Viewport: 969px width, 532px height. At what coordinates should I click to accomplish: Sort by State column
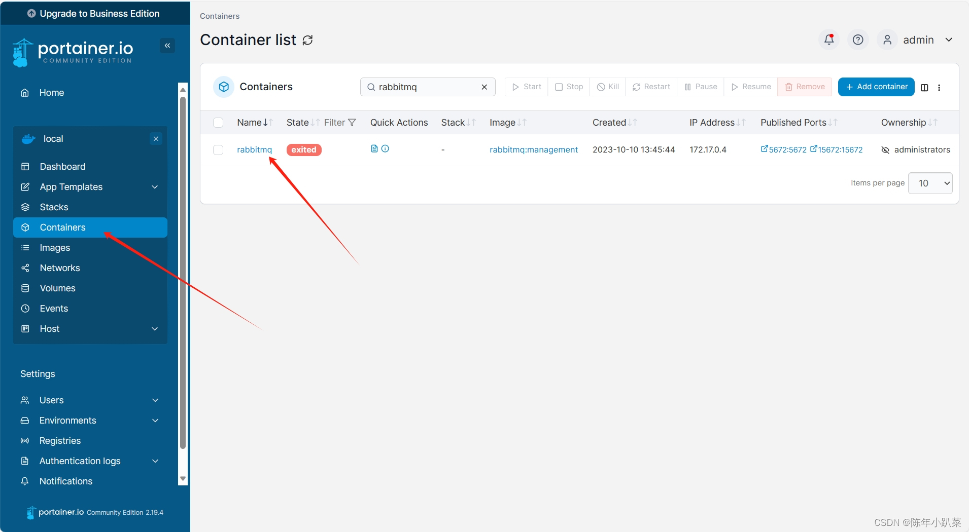(316, 123)
